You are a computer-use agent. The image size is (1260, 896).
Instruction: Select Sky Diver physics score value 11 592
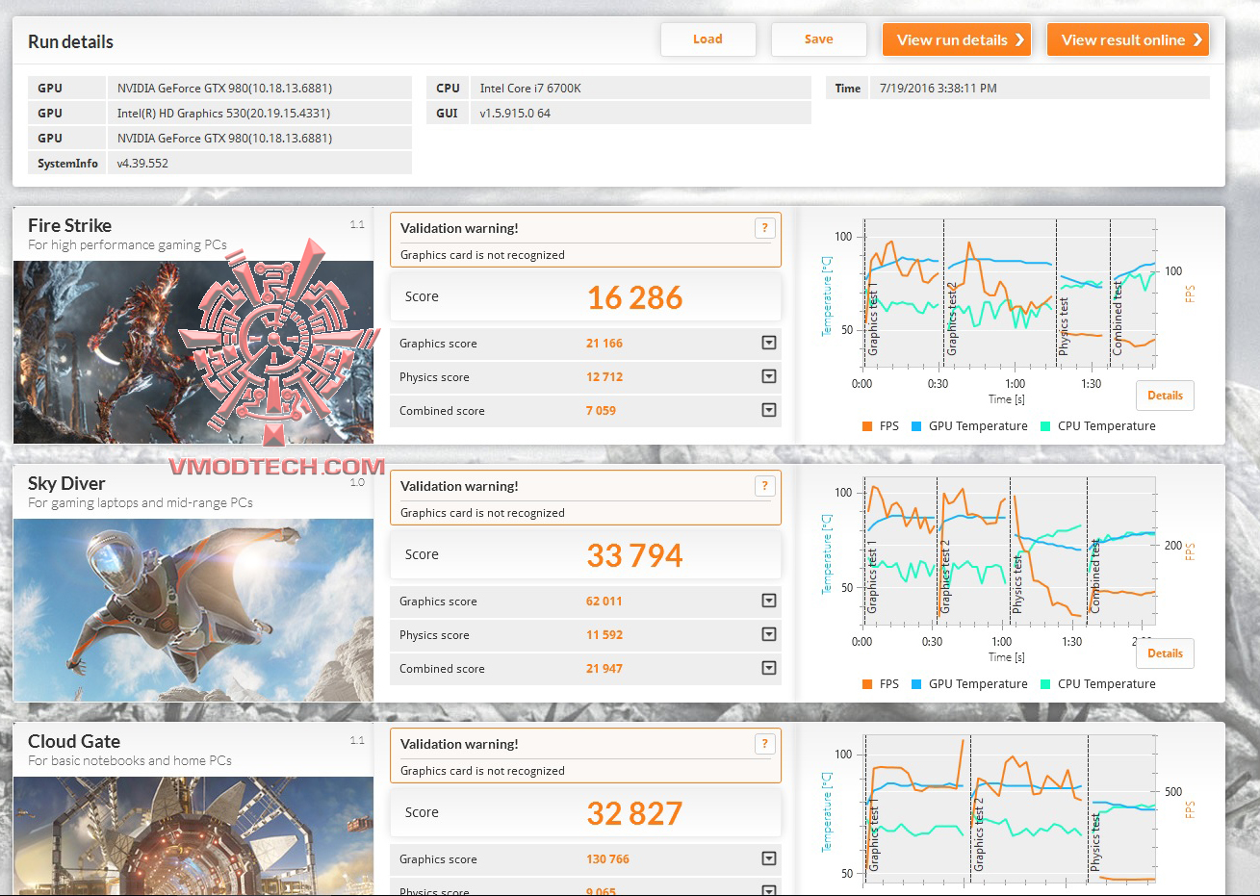coord(604,635)
